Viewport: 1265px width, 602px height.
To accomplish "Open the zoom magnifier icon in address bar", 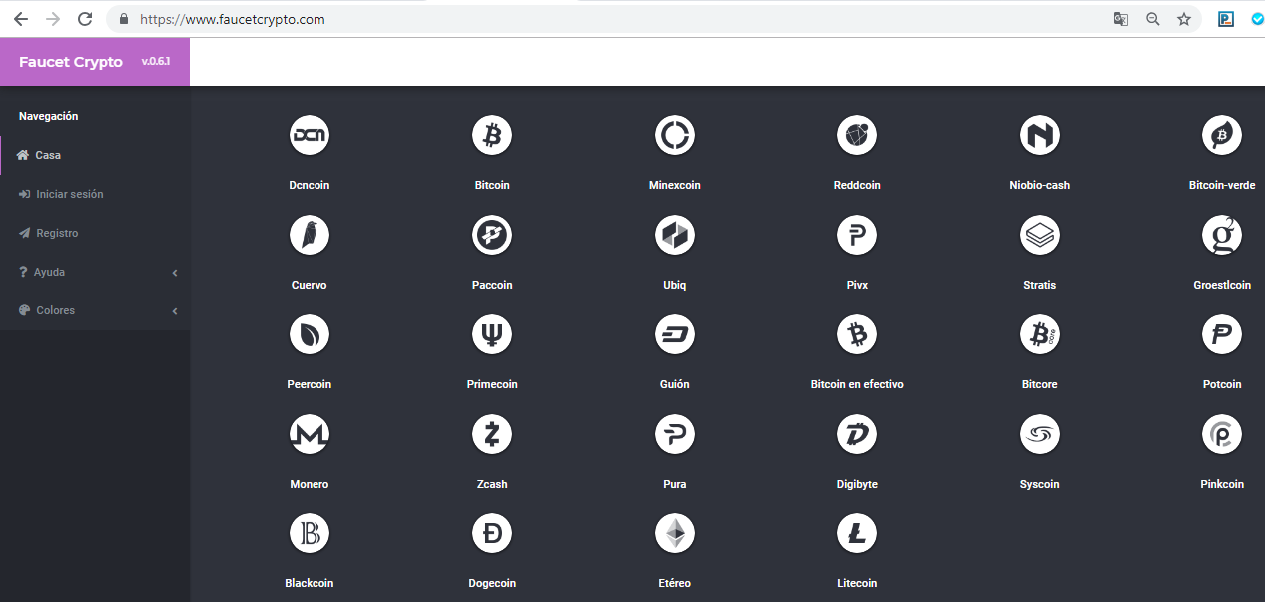I will pos(1153,19).
